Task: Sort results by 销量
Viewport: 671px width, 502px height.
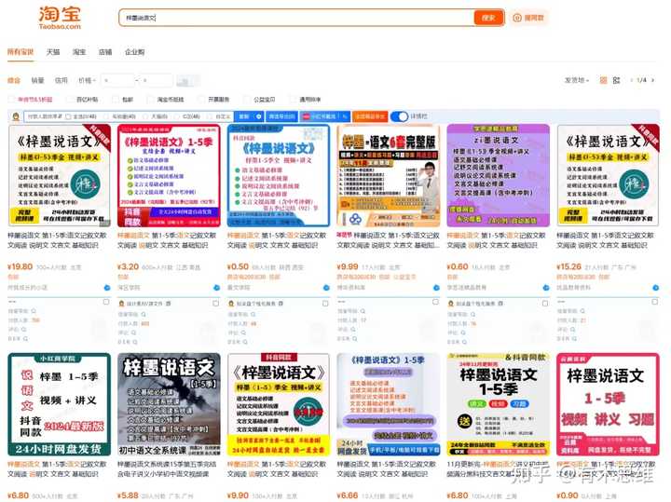Action: point(37,80)
